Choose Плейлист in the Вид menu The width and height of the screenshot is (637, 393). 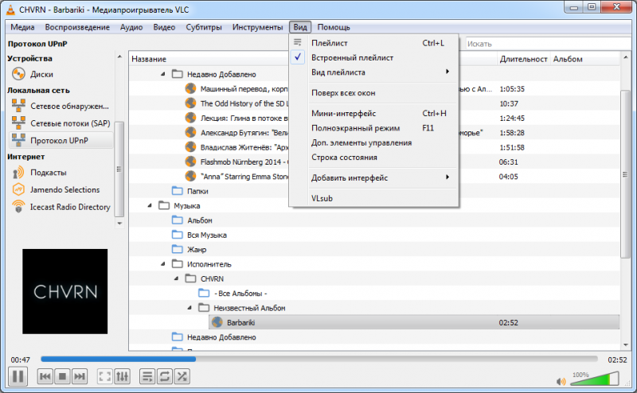pyautogui.click(x=373, y=43)
